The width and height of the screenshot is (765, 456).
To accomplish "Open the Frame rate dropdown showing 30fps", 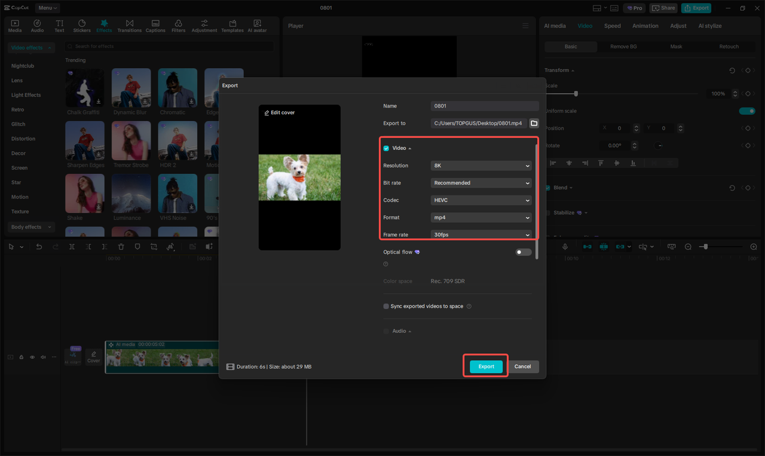I will [x=481, y=234].
